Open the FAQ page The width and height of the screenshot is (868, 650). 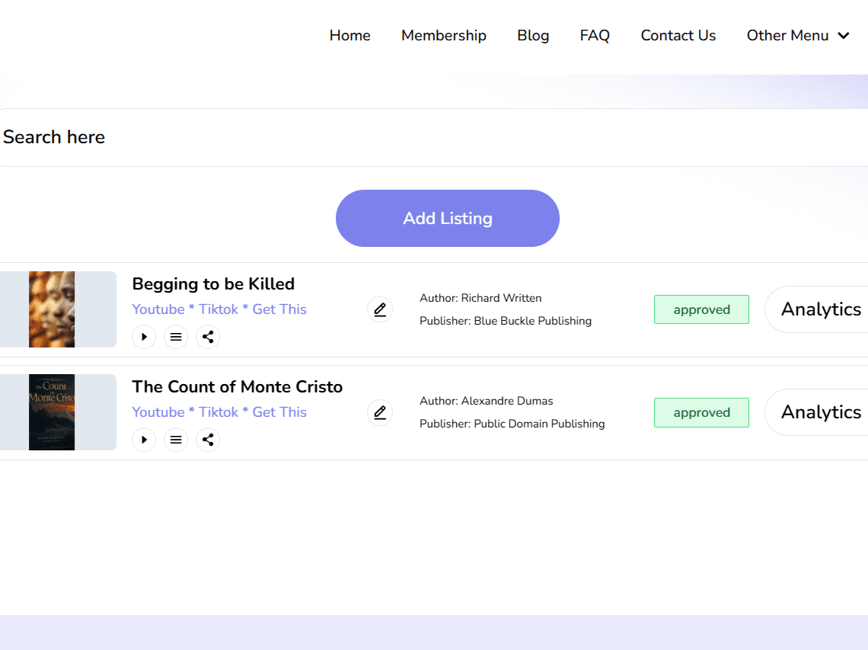pos(595,36)
